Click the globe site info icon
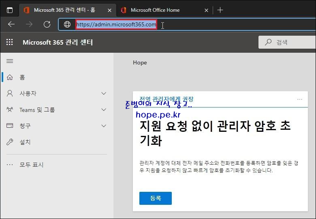The image size is (316, 219). [x=67, y=24]
